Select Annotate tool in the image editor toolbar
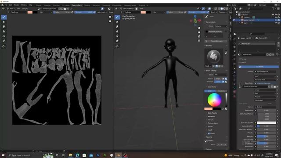Viewport: 281px width, 158px height. (x=4, y=47)
